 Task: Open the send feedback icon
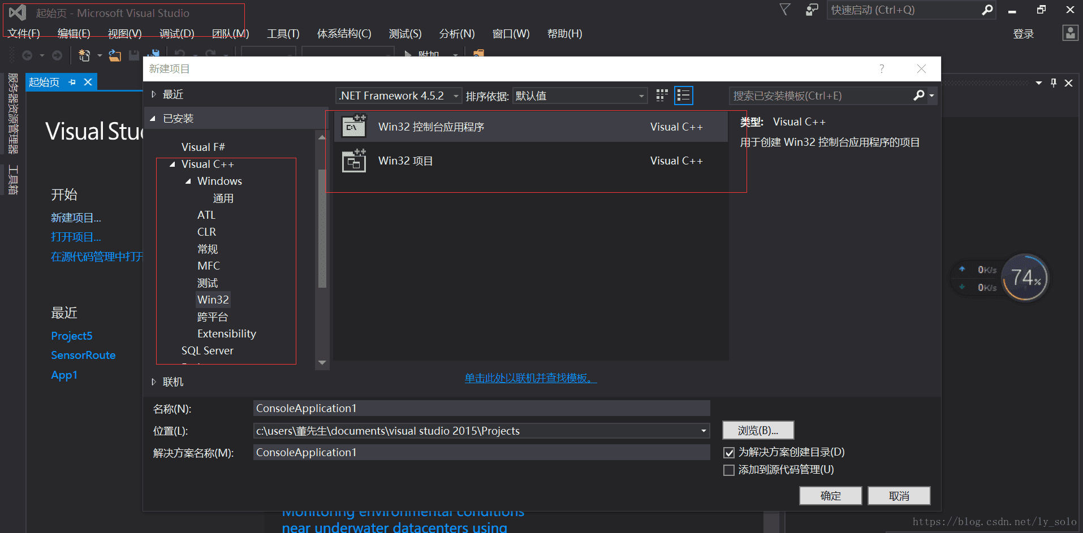(812, 10)
